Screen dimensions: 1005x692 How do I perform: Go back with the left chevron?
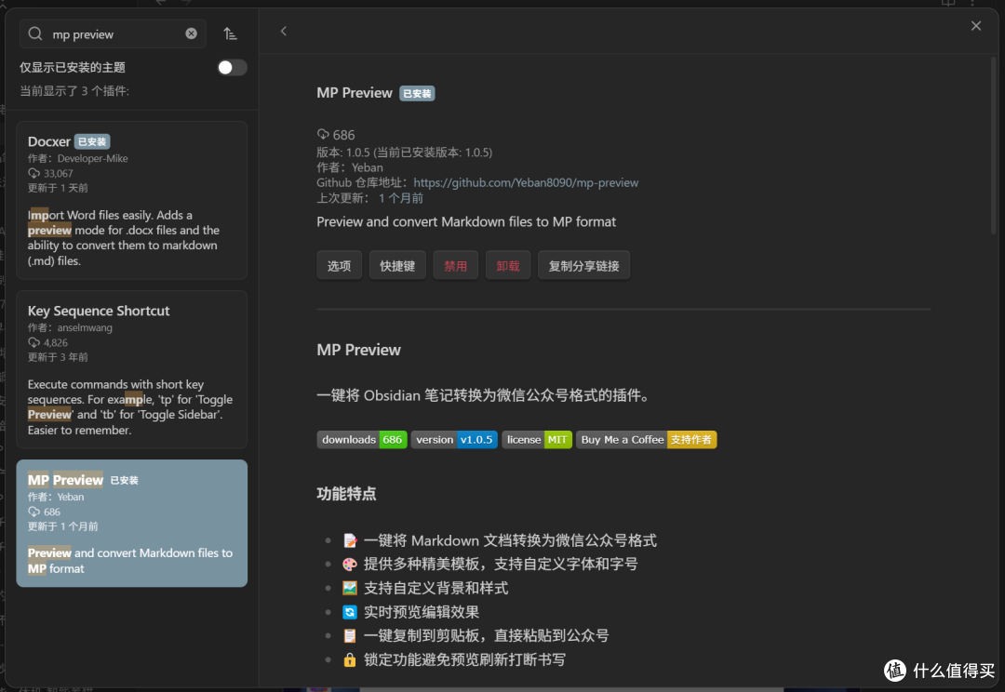(x=283, y=31)
